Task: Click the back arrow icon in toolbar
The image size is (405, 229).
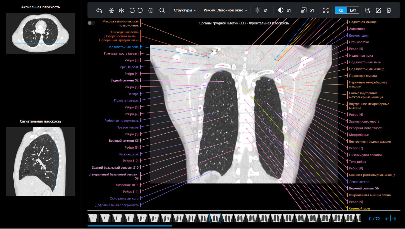Action: [x=99, y=10]
